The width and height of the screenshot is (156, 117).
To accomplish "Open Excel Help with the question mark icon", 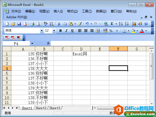I will click(146, 24).
